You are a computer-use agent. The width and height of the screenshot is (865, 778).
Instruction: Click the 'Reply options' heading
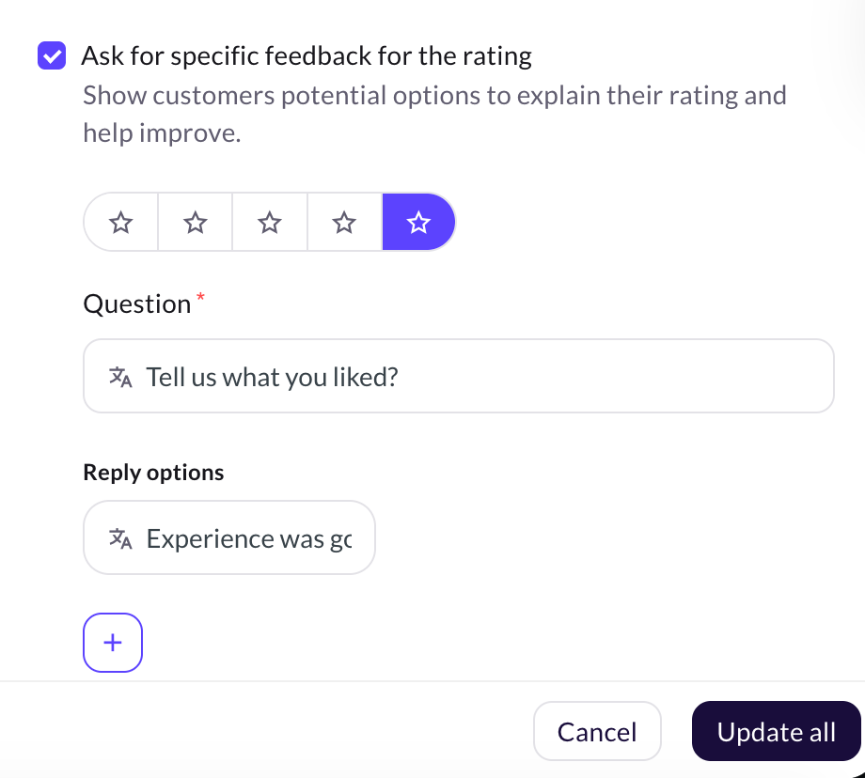[152, 472]
